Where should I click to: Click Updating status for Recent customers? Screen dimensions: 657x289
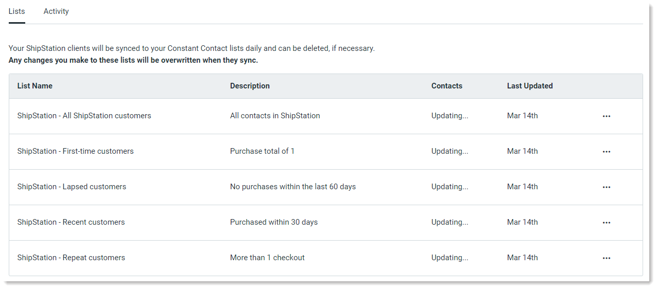[x=450, y=222]
